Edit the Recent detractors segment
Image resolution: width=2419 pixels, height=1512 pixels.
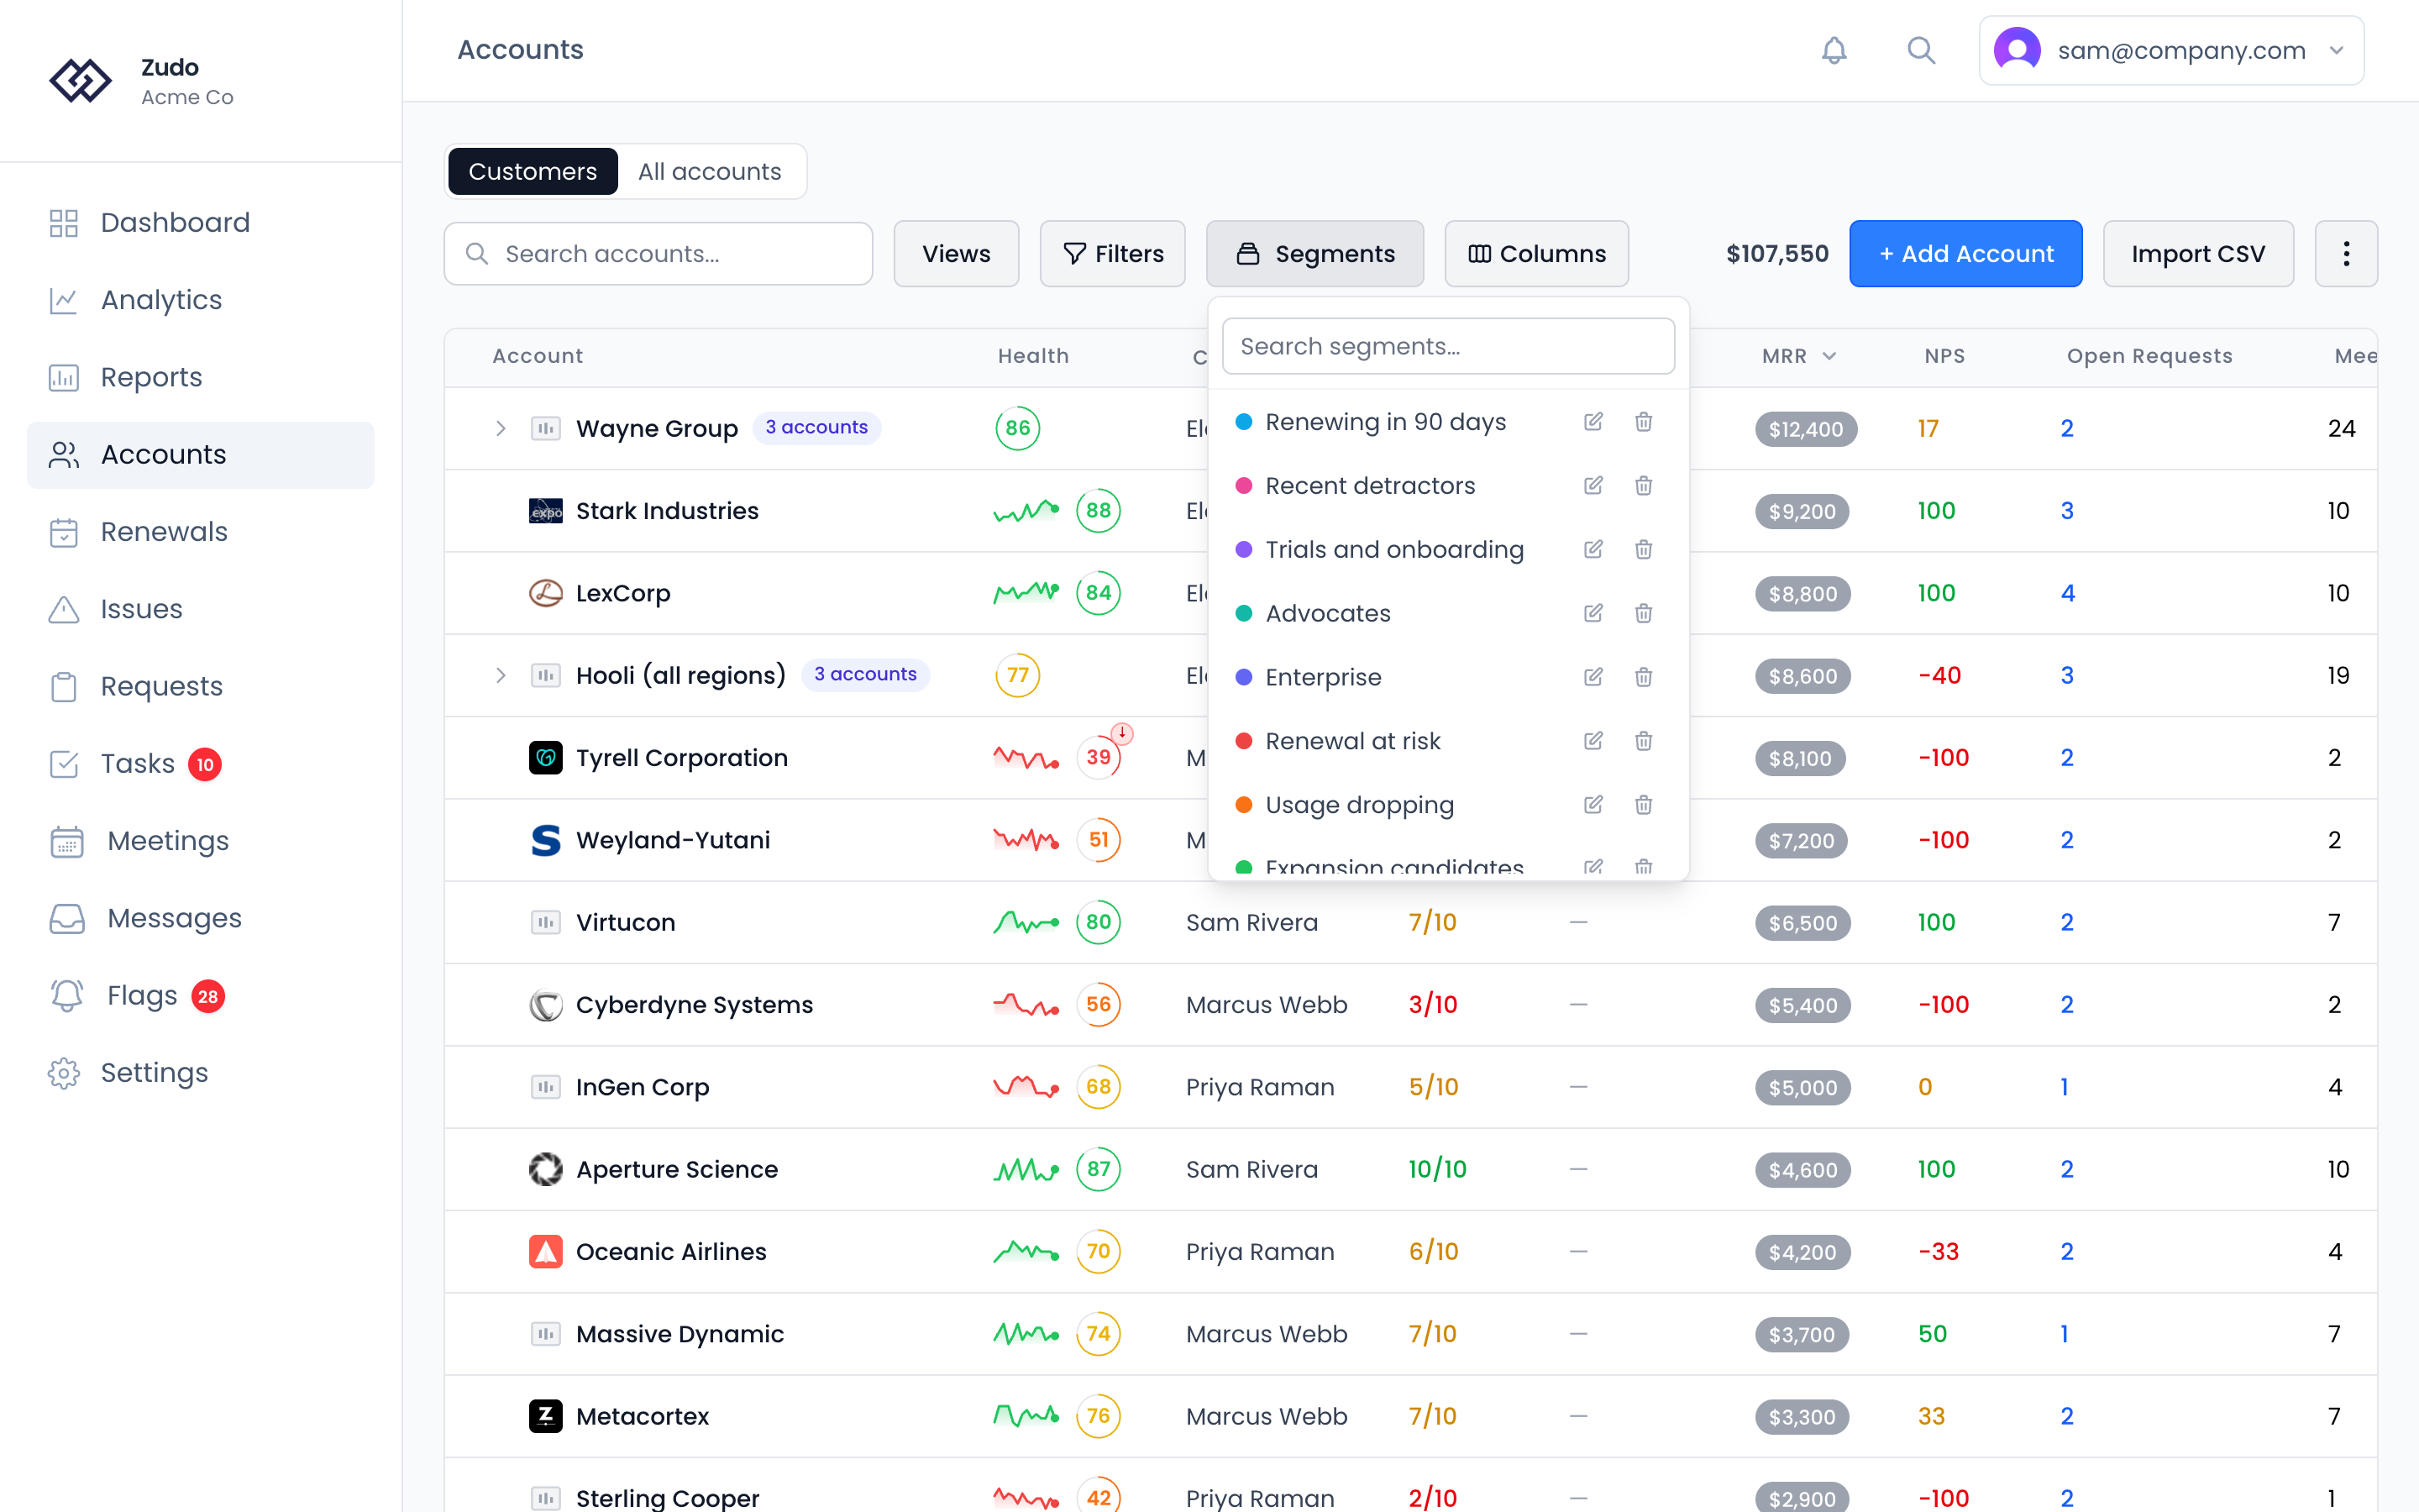click(1593, 486)
